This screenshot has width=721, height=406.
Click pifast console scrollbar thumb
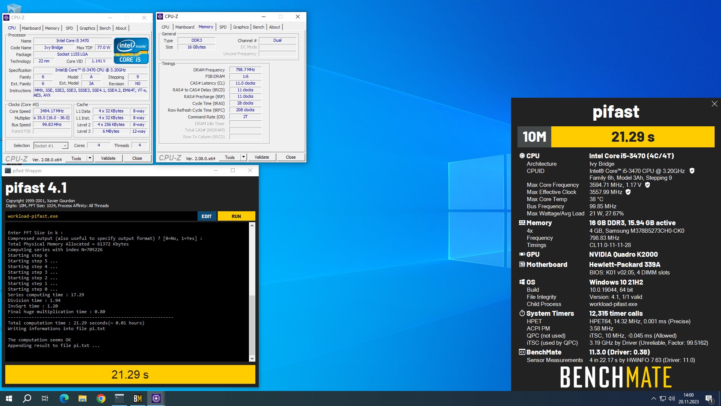point(252,325)
